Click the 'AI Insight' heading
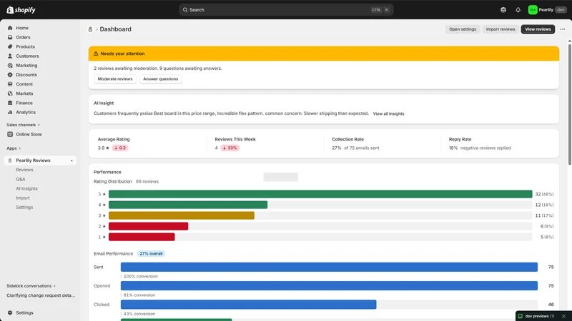Screen dimensions: 572x321 (104, 103)
